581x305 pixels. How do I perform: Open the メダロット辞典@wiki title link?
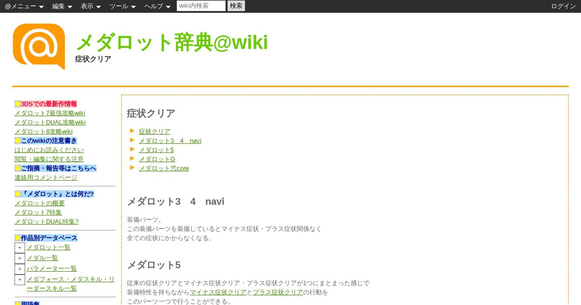(171, 42)
